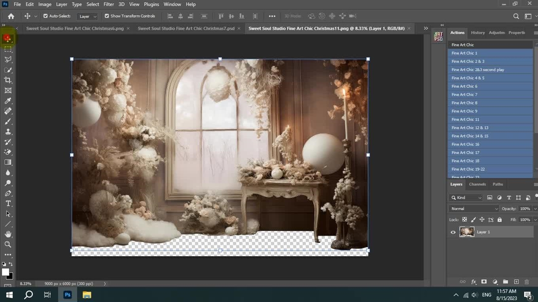
Task: Open the Normal blend mode dropdown
Action: point(474,208)
